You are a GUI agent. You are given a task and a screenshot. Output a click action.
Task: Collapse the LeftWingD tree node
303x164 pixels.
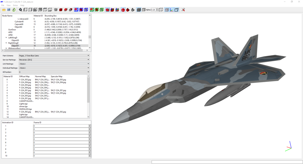click(x=6, y=38)
